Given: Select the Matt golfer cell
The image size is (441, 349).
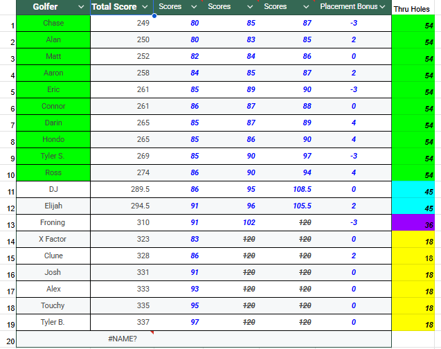Looking at the screenshot, I should point(53,56).
